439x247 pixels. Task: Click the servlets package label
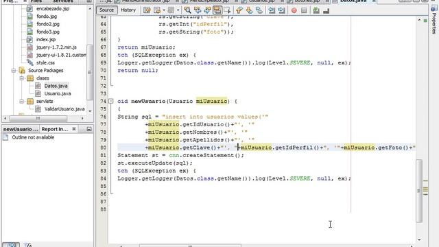(45, 101)
